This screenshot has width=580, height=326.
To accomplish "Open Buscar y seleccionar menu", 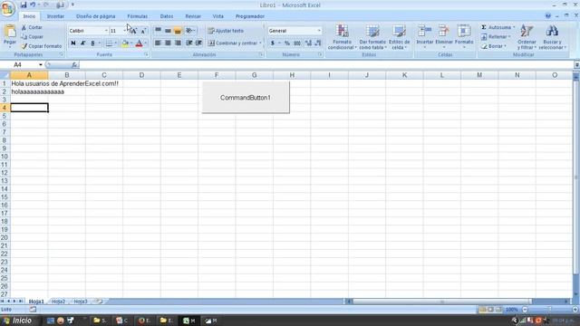I will click(552, 37).
